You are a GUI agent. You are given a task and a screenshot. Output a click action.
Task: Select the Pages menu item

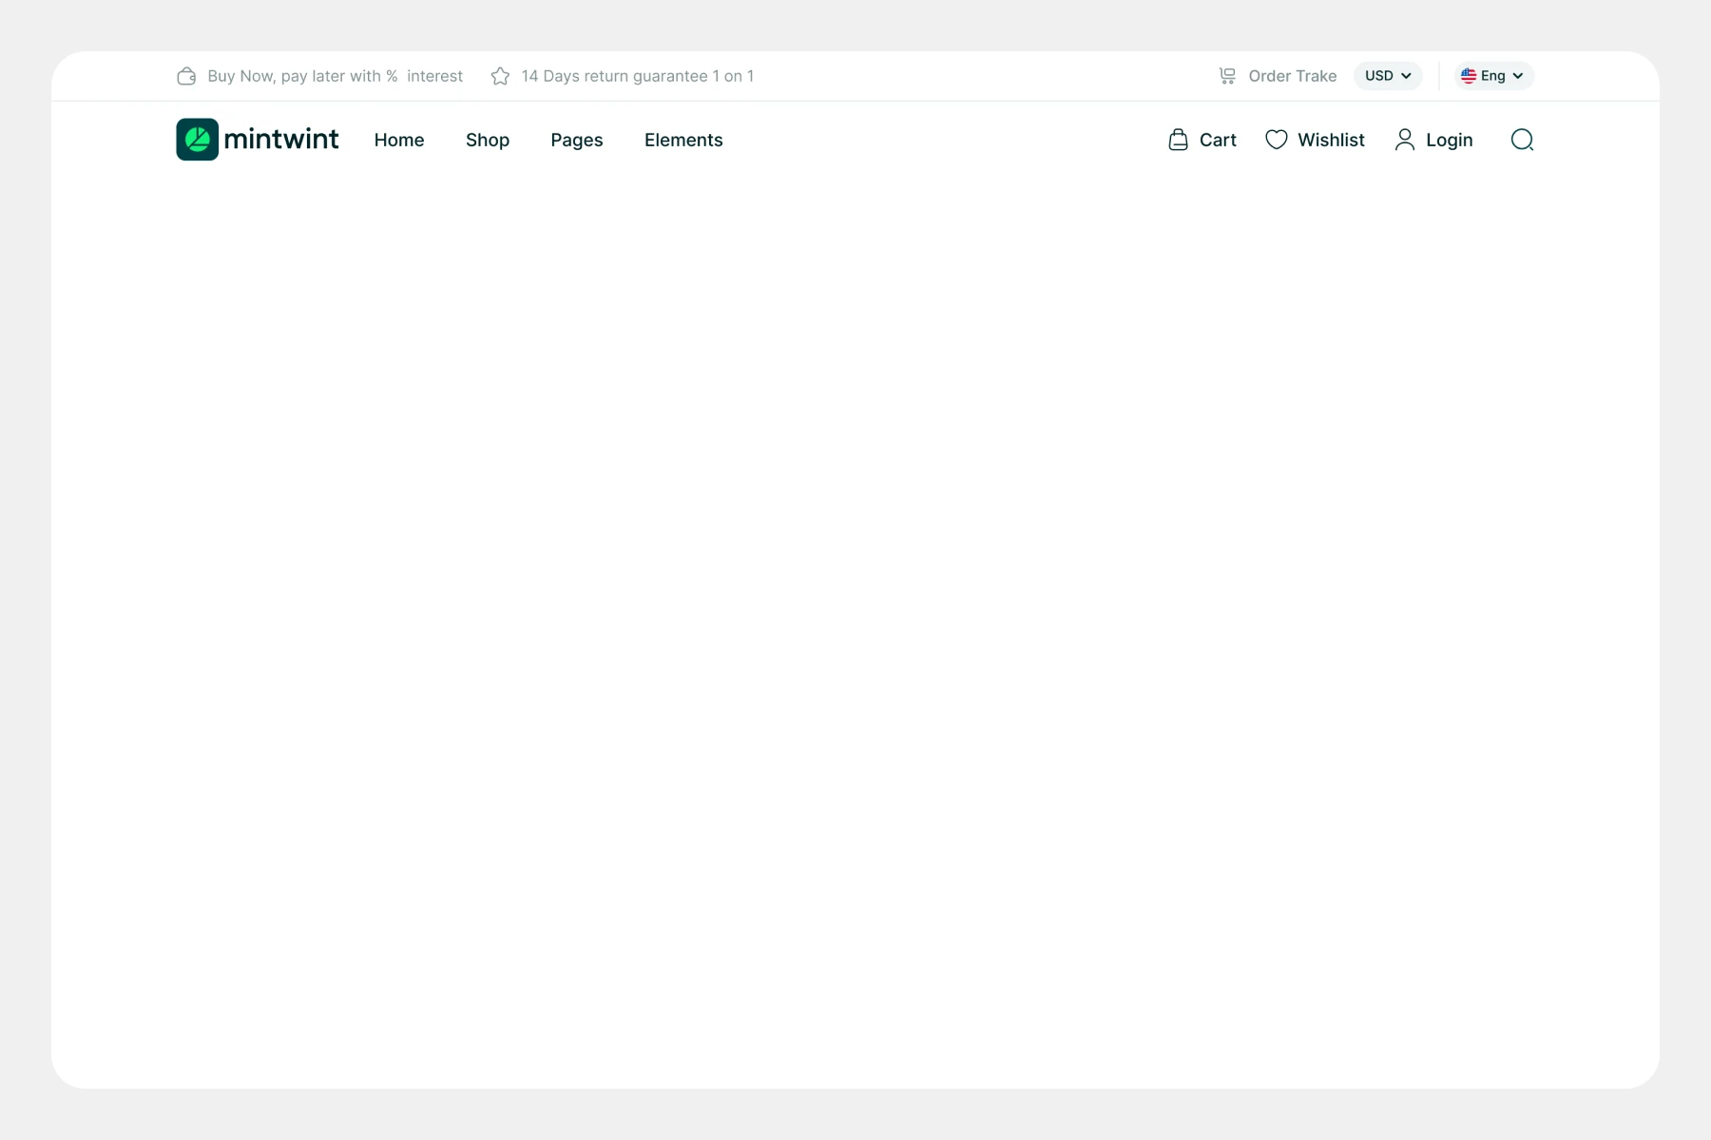(577, 140)
